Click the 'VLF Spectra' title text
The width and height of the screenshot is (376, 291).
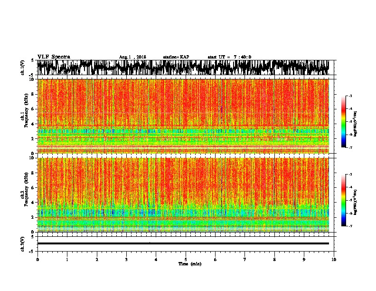54,57
